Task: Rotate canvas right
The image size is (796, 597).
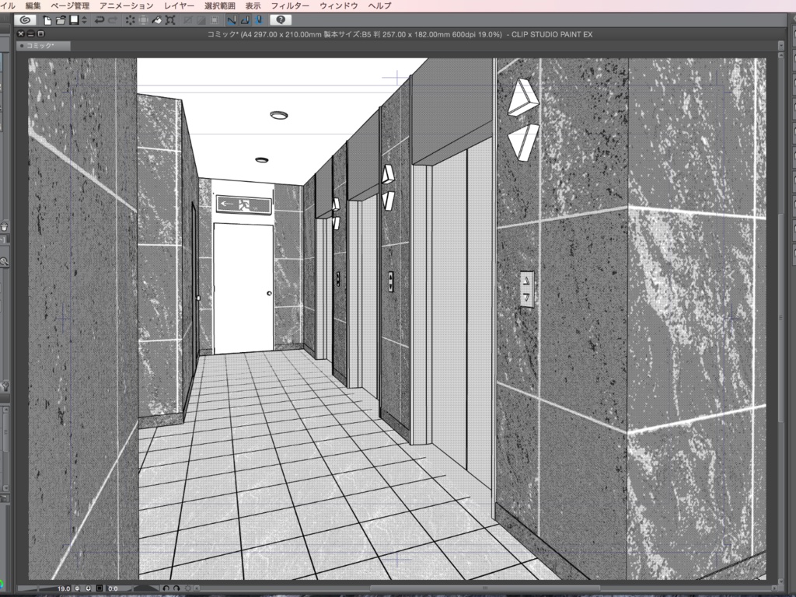Action: click(x=176, y=588)
